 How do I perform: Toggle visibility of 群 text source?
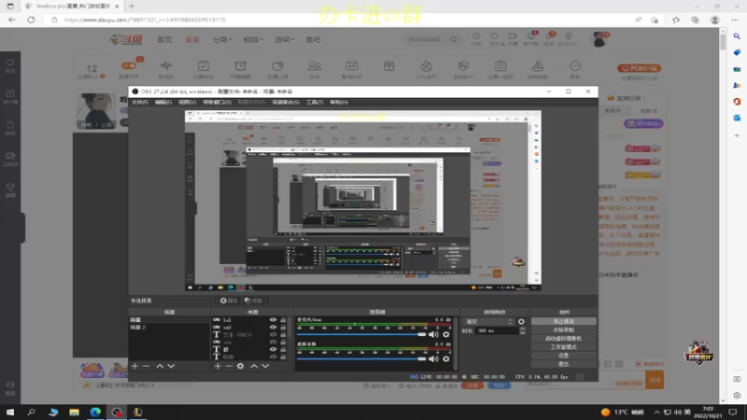273,349
